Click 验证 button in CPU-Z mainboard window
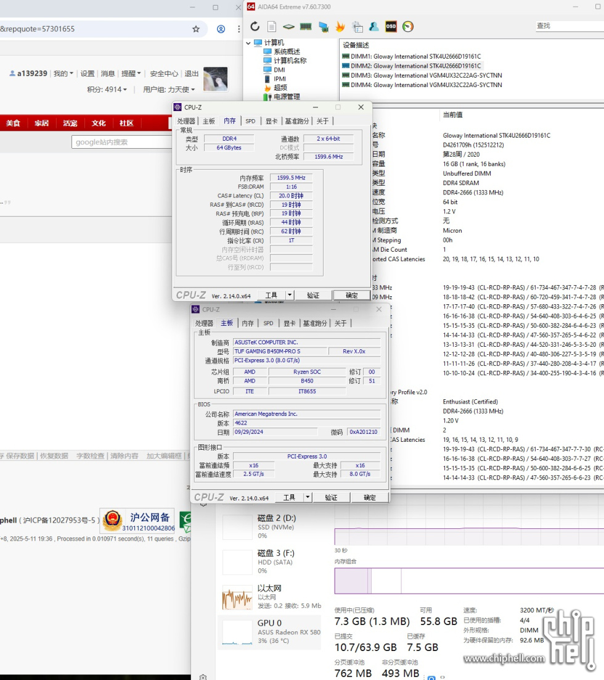The width and height of the screenshot is (604, 680). point(331,497)
